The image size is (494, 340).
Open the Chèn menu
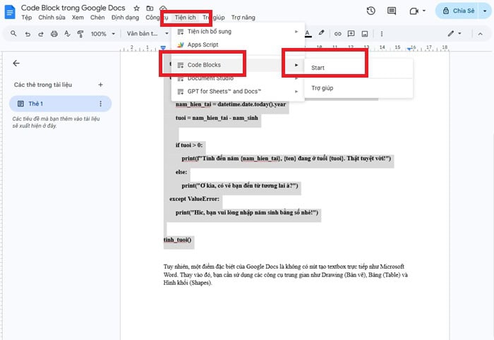point(97,18)
